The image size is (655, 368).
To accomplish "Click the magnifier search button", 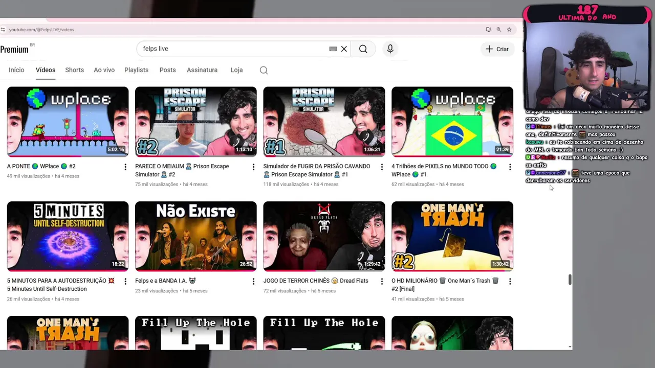I will pyautogui.click(x=363, y=49).
